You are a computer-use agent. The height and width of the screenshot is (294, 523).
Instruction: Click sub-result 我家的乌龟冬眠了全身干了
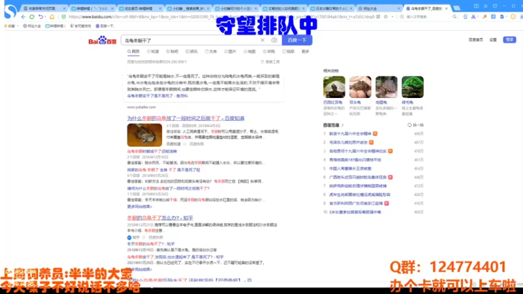click(163, 170)
